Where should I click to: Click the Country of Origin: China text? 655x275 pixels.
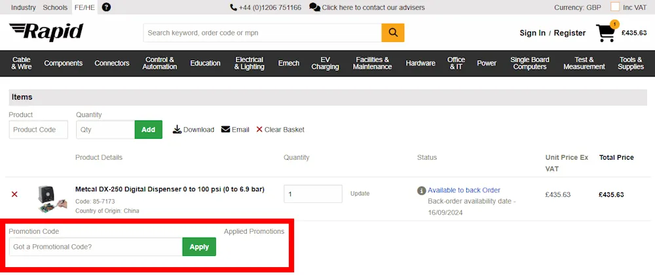click(107, 211)
